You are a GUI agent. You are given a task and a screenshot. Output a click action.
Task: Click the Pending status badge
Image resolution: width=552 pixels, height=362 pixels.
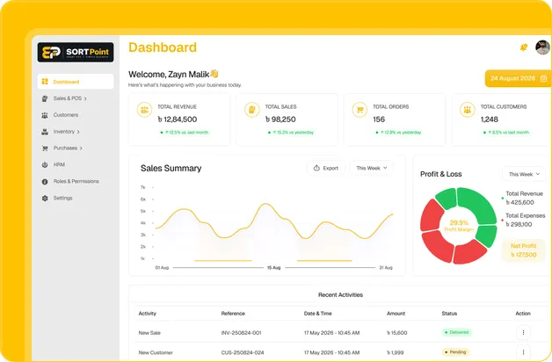[x=455, y=351]
